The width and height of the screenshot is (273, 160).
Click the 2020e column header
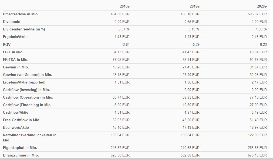(x=262, y=6)
